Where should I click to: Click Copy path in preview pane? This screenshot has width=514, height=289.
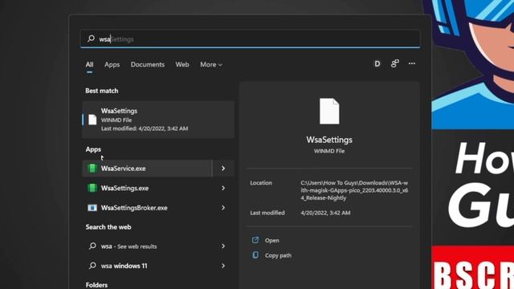click(x=278, y=255)
